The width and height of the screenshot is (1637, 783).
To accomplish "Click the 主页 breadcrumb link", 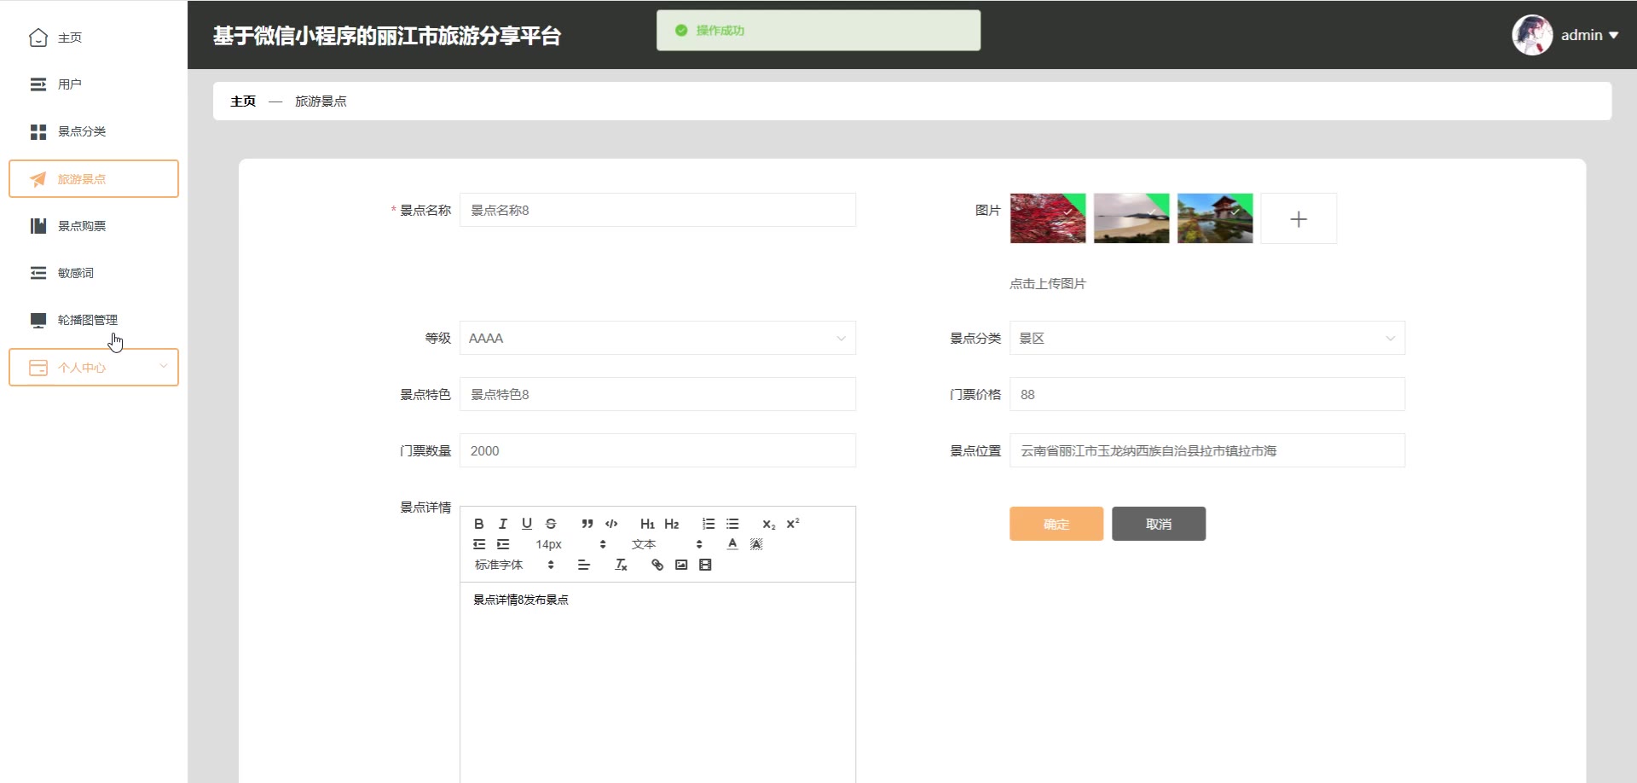I will click(243, 101).
